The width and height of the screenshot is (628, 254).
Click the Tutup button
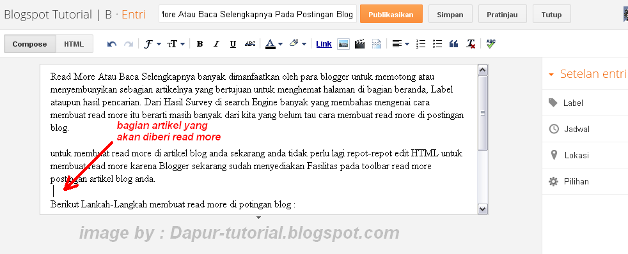point(551,15)
